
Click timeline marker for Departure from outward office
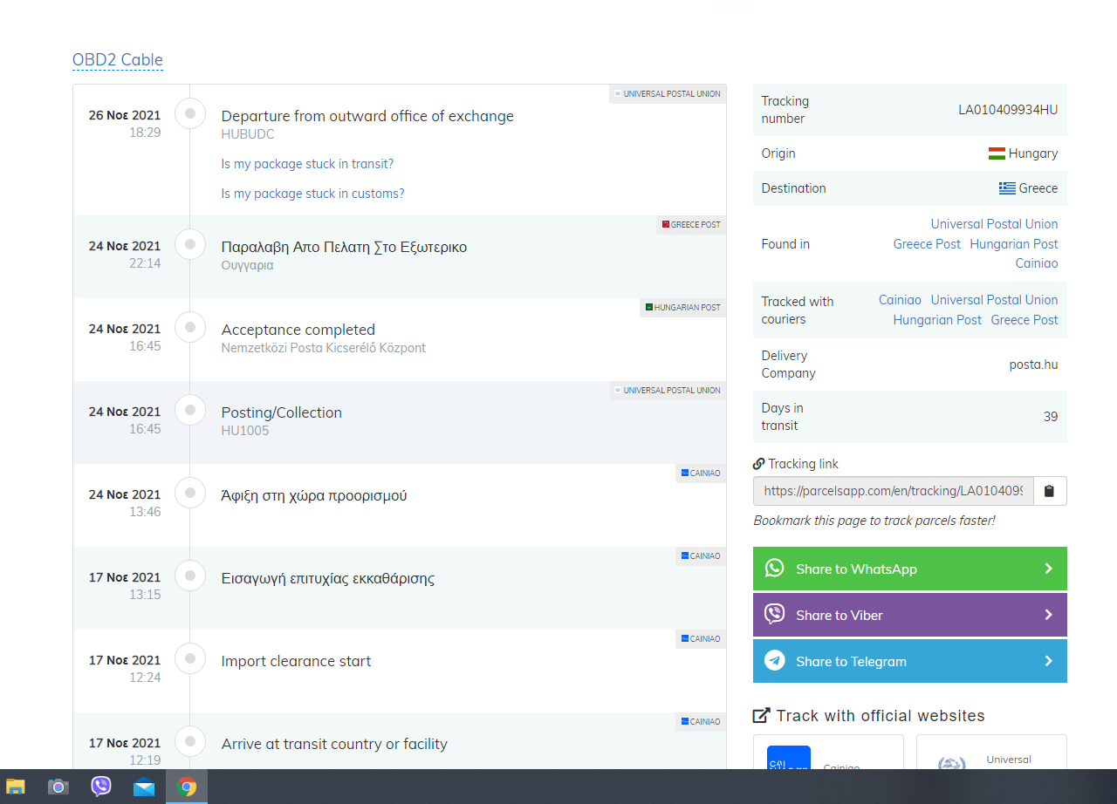(x=190, y=113)
